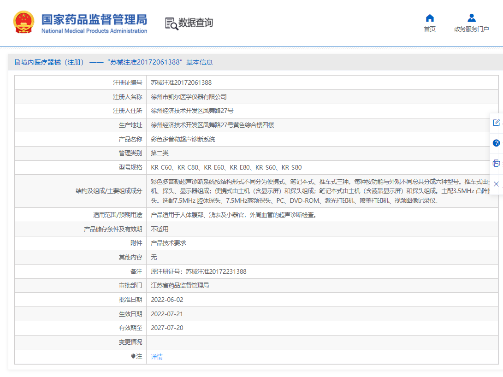Viewport: 503px width, 377px height.
Task: Click National Medical Products Administration text
Action: pyautogui.click(x=95, y=31)
